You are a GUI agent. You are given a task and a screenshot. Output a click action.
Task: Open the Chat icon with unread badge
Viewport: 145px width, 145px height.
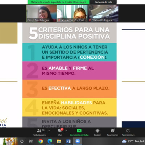coord(60,130)
